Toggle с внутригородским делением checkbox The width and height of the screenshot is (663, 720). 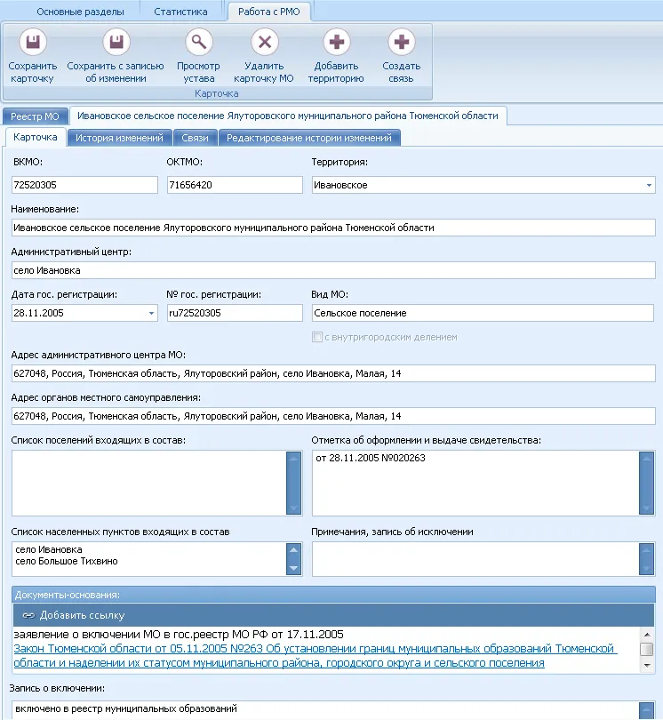(316, 337)
